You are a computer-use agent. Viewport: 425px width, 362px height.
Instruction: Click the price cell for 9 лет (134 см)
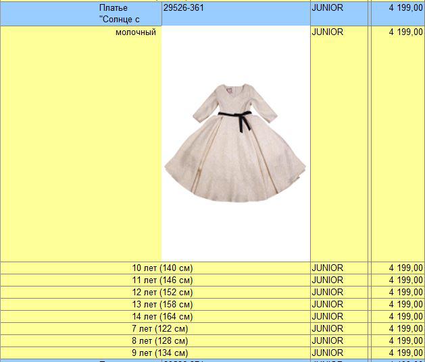click(405, 353)
